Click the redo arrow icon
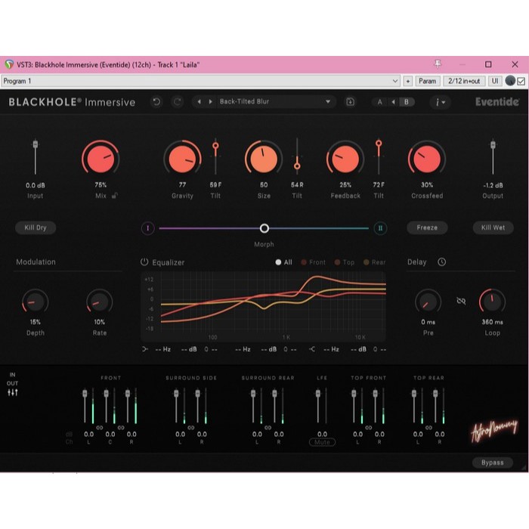 coord(178,101)
